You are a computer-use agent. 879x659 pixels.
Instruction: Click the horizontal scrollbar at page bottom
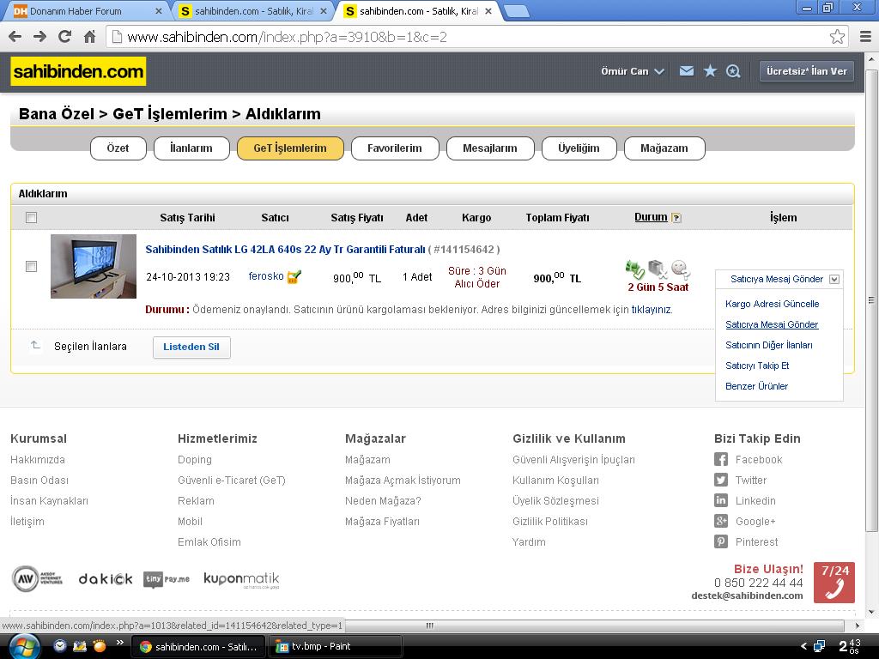[594, 626]
